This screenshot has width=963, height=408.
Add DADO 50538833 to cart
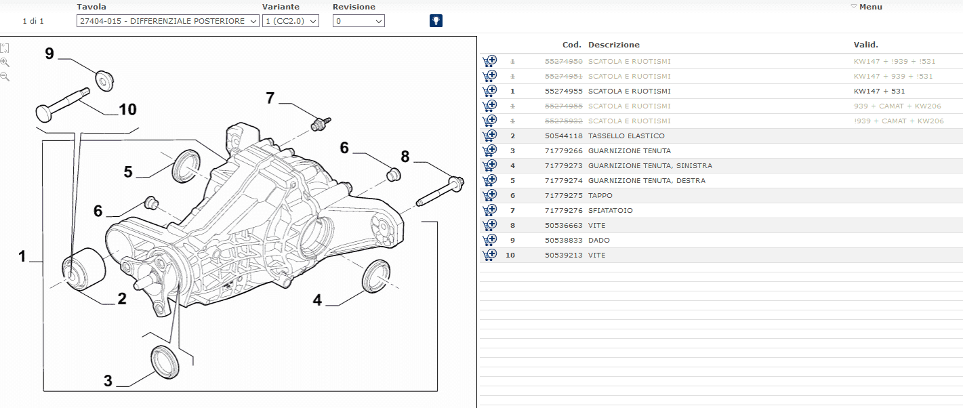tap(489, 240)
